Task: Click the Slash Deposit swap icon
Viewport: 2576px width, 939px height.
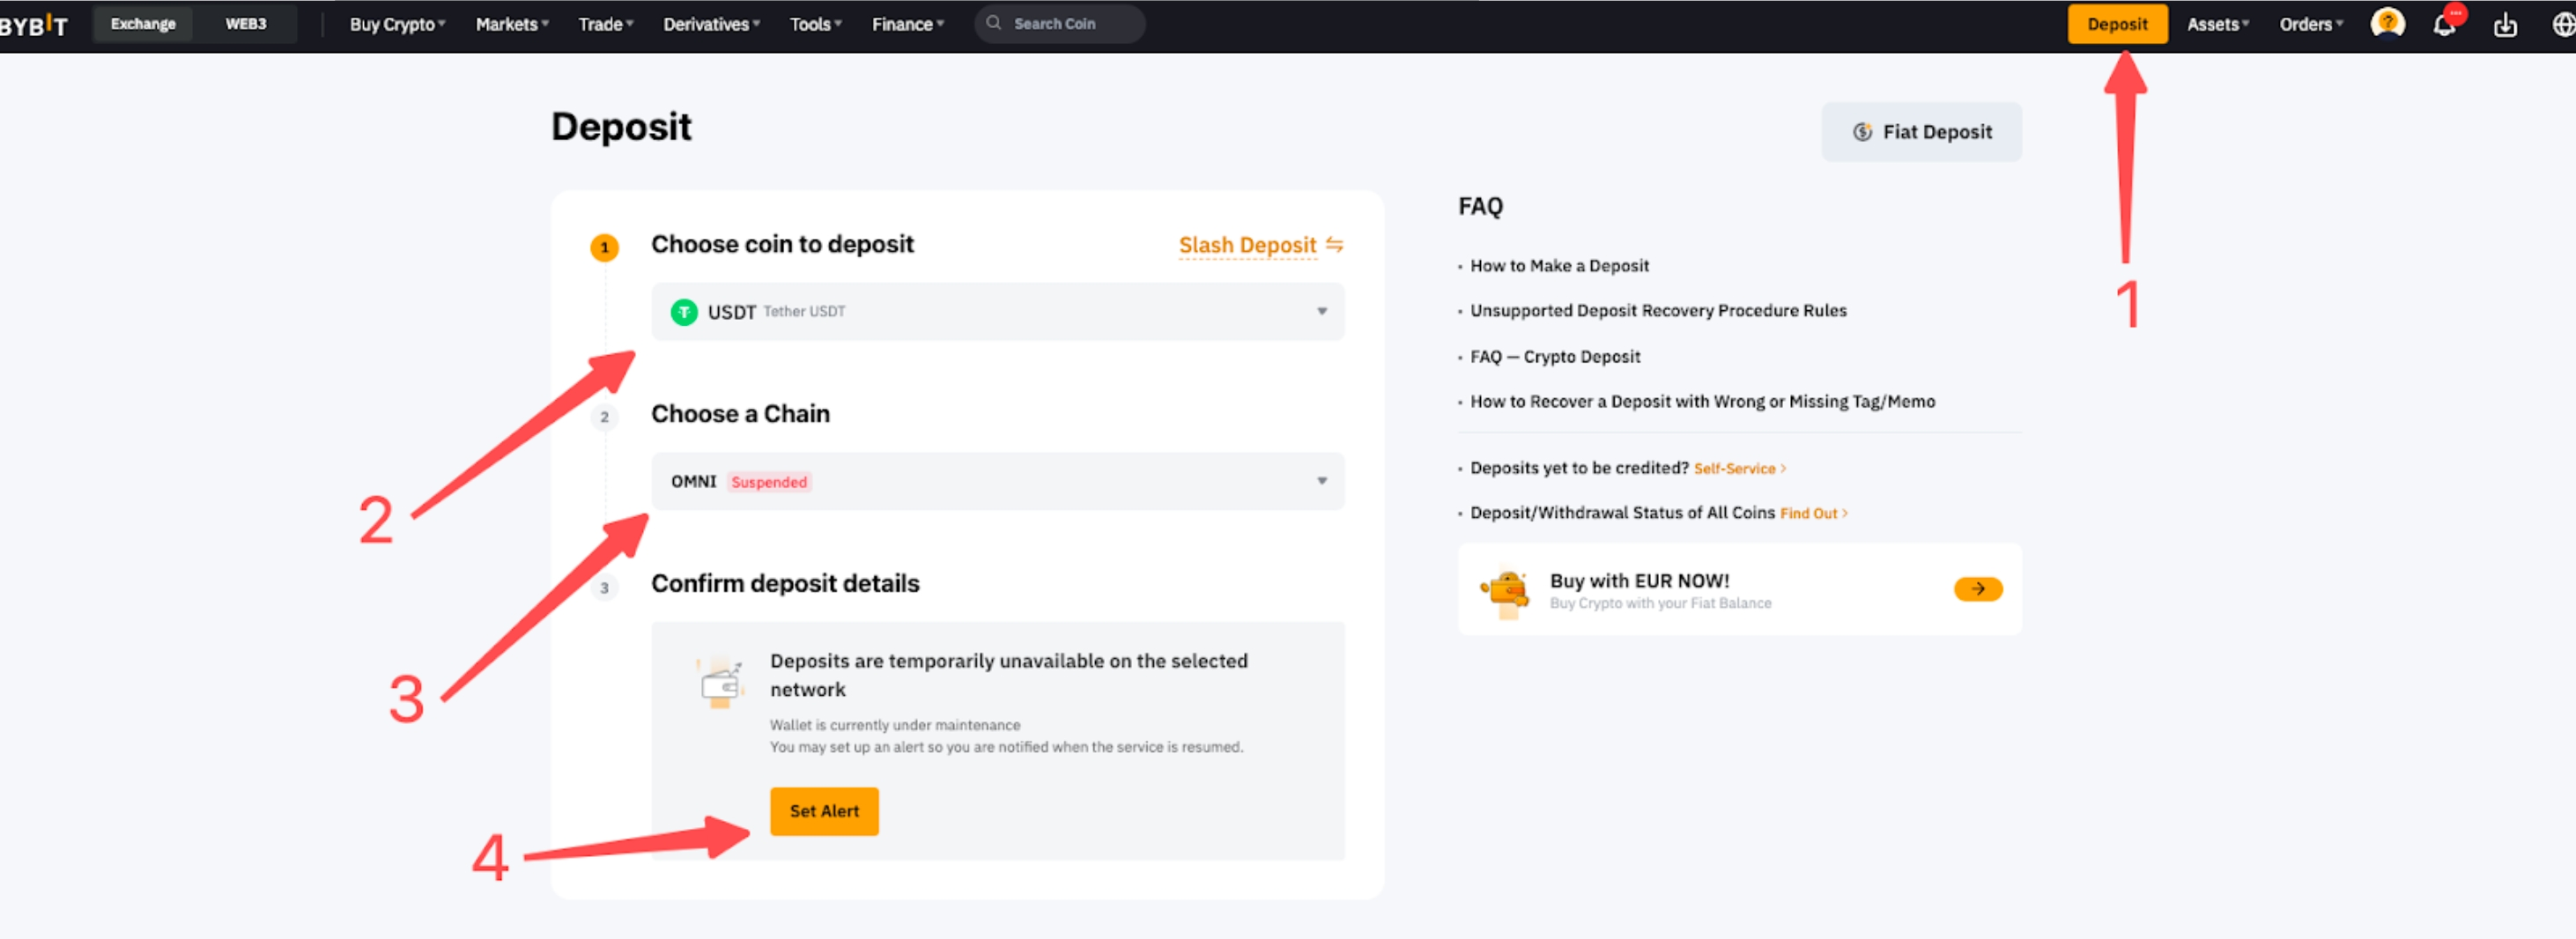Action: (1334, 245)
